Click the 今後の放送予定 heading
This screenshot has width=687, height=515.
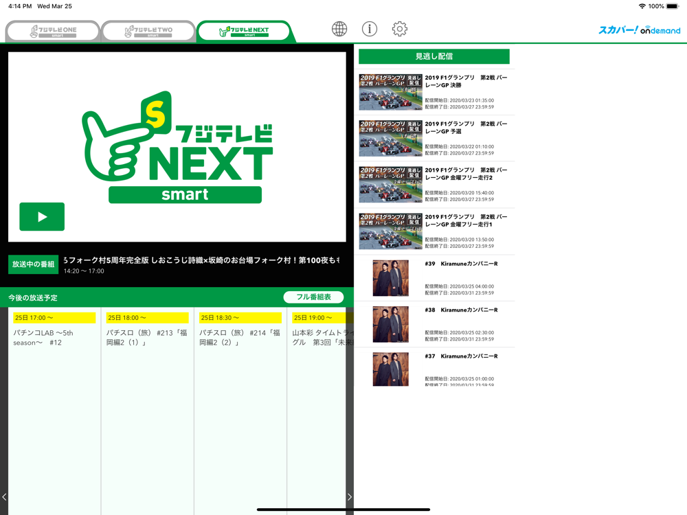pyautogui.click(x=33, y=298)
